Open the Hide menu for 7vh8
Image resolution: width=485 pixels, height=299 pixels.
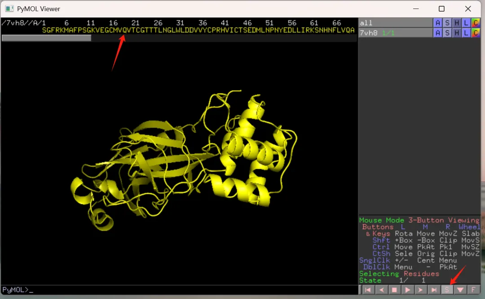[x=457, y=32]
